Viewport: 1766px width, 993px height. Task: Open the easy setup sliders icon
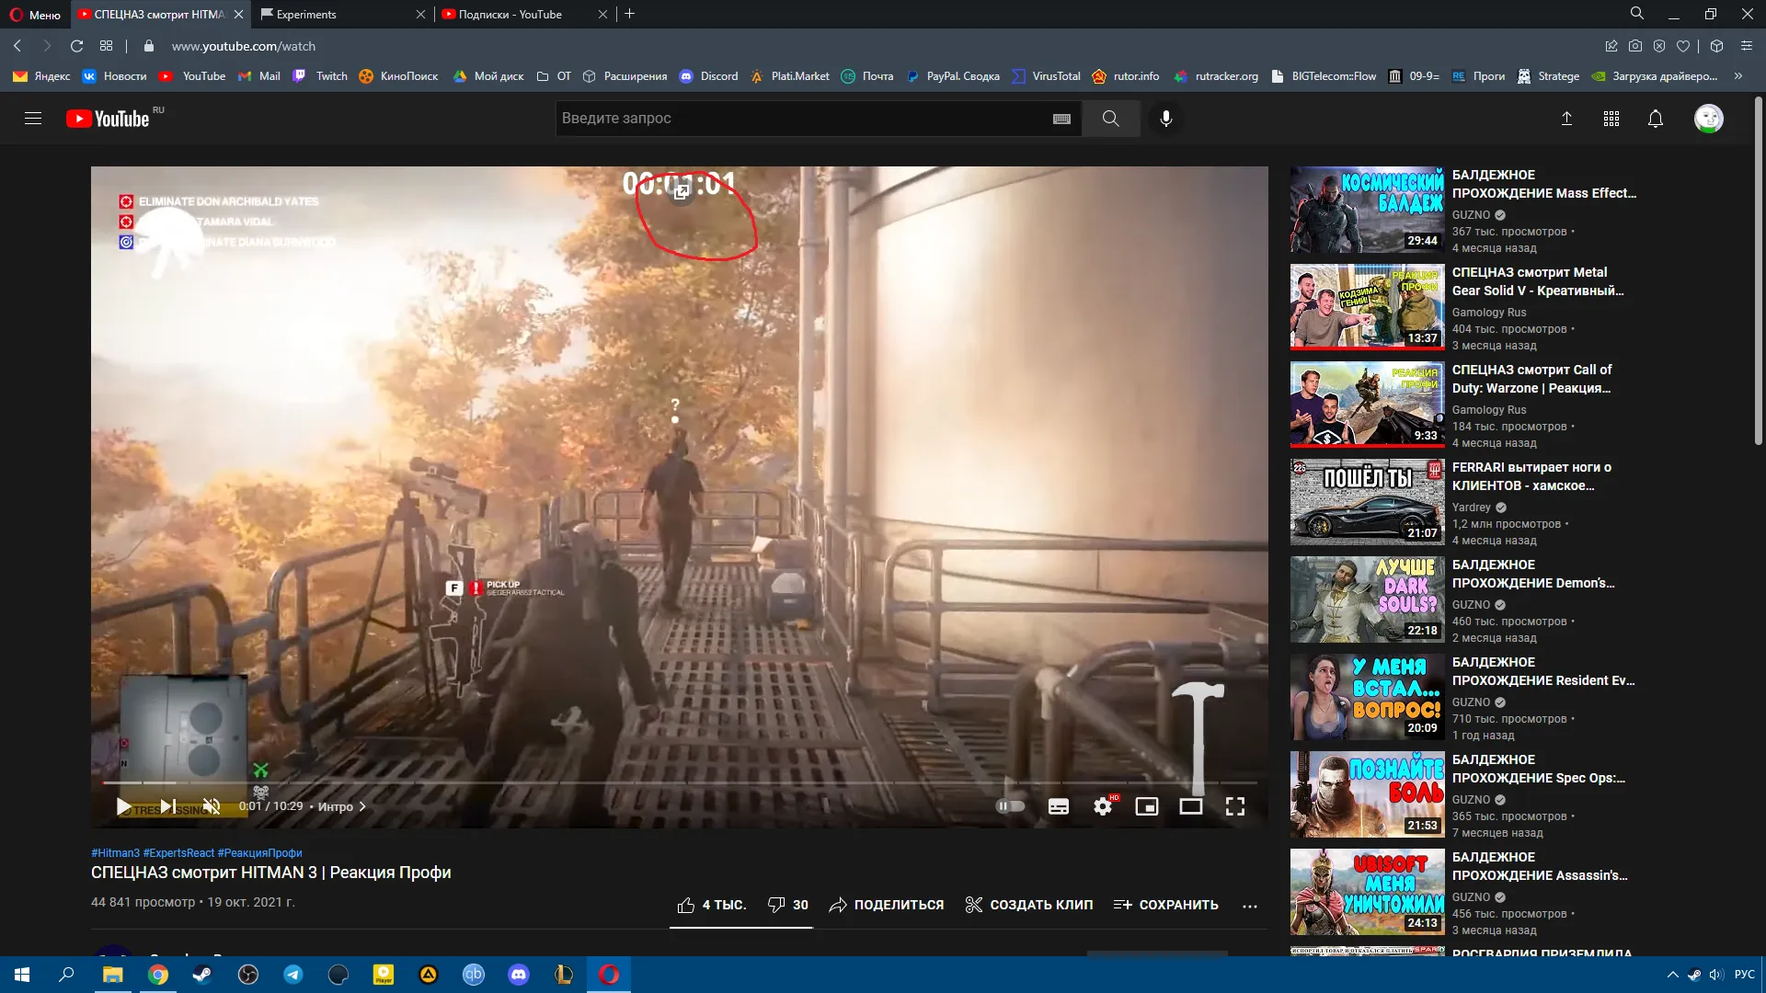coord(1746,46)
